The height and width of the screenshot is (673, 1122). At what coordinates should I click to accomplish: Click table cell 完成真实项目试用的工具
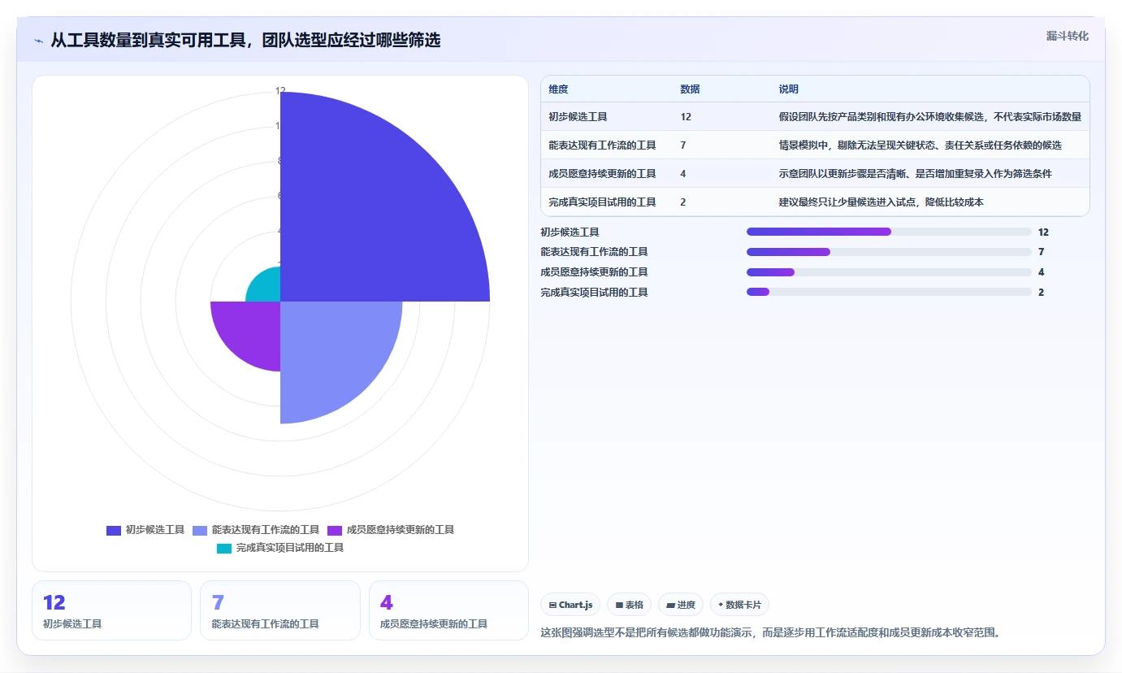(x=602, y=202)
